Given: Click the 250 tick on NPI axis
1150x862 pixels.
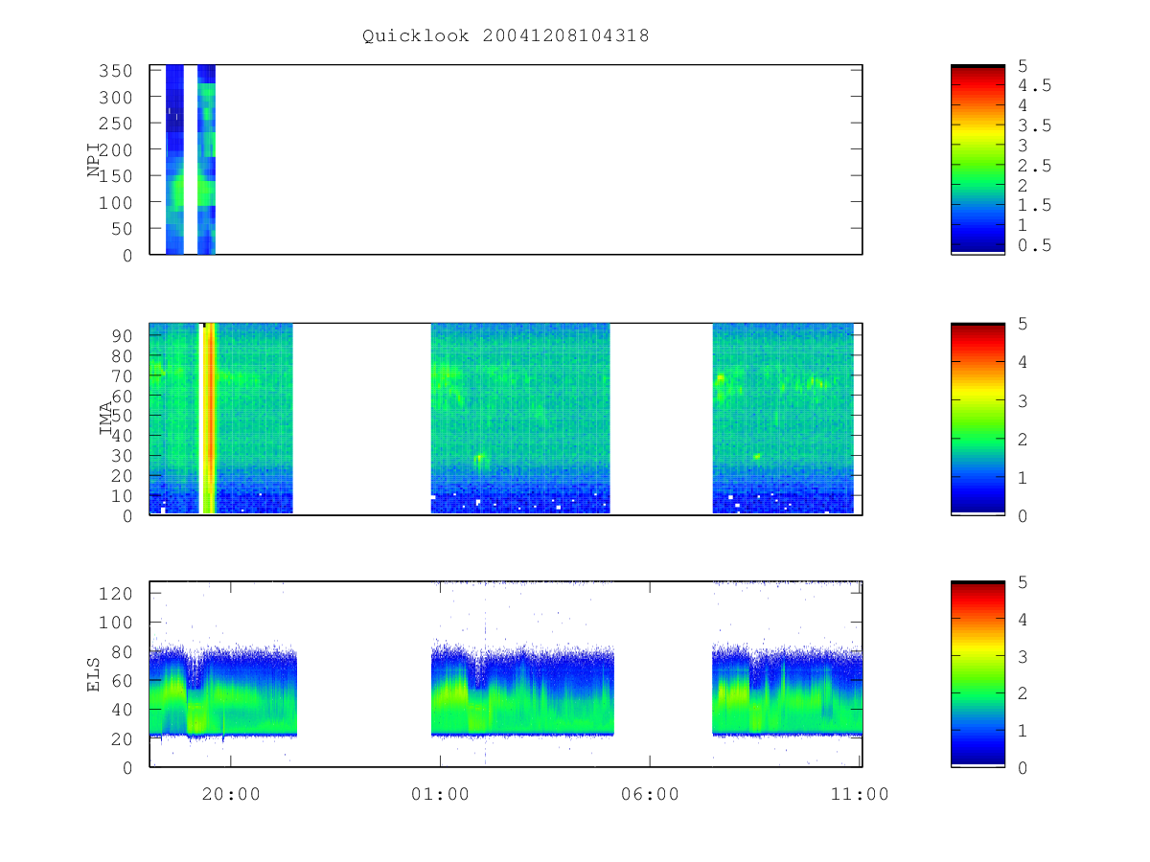Looking at the screenshot, I should pyautogui.click(x=117, y=124).
